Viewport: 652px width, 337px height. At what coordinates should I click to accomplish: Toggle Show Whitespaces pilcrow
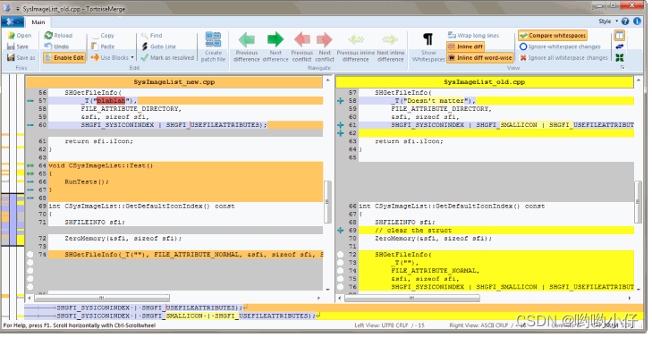tap(428, 46)
